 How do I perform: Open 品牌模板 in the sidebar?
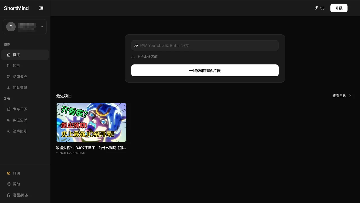point(25,77)
